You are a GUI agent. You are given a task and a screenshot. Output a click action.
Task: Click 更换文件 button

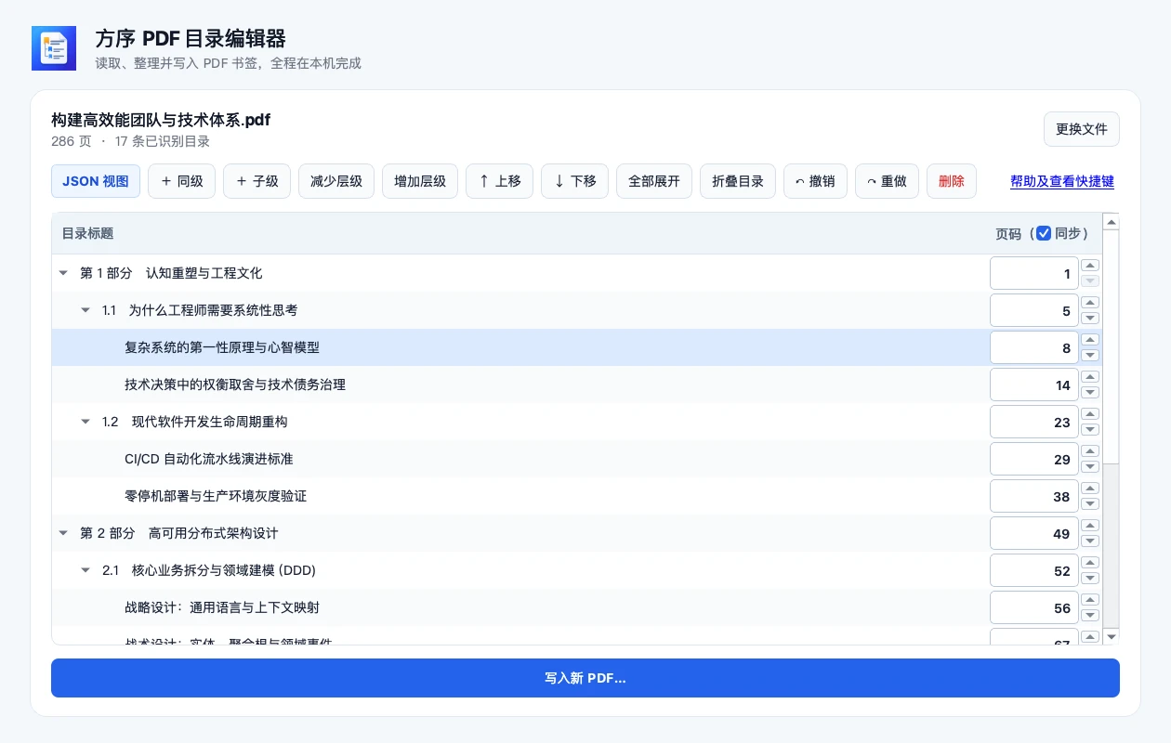click(x=1082, y=129)
